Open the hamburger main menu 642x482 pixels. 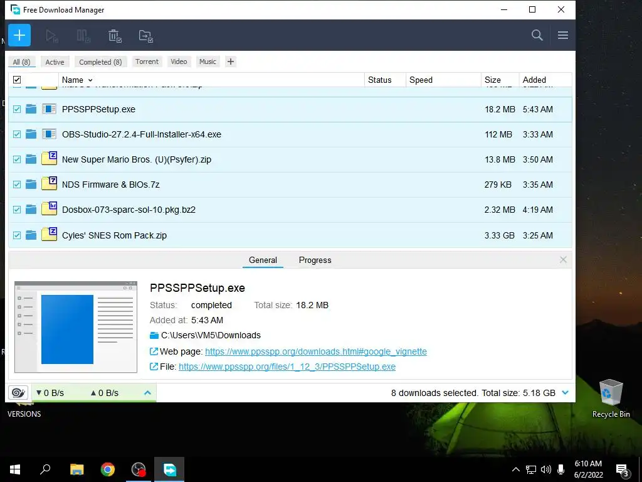coord(563,35)
